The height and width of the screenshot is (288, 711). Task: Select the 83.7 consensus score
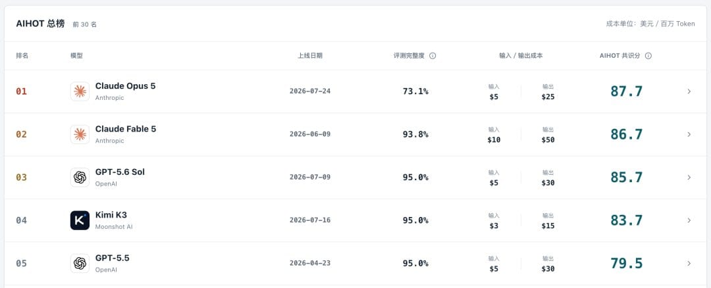pos(626,220)
